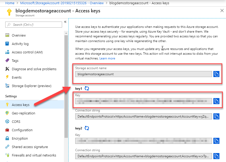Regenerate key2 using refresh icon
Screen dimensions: 226x162
87,128
